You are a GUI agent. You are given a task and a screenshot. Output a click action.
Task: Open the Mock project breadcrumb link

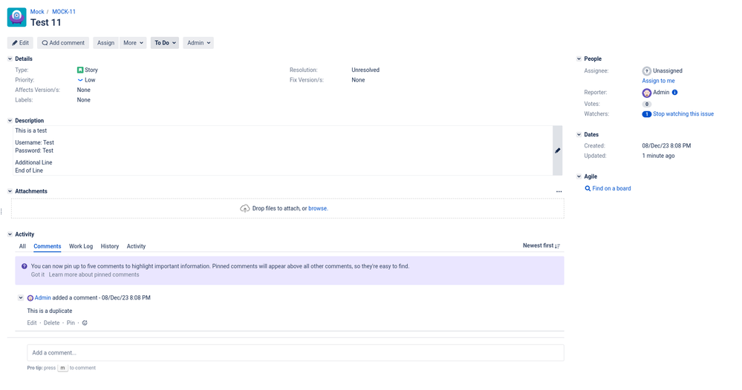37,12
